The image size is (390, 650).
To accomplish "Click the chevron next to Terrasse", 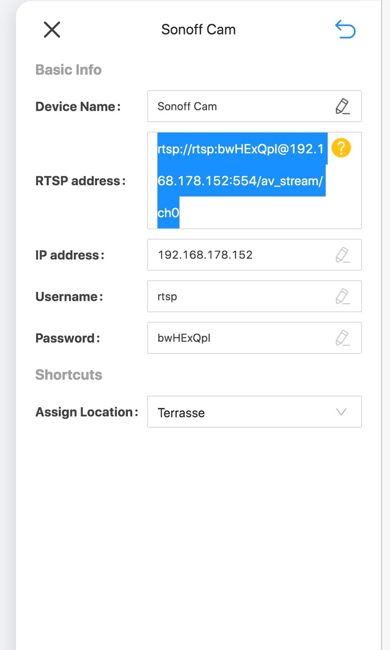I will tap(341, 412).
